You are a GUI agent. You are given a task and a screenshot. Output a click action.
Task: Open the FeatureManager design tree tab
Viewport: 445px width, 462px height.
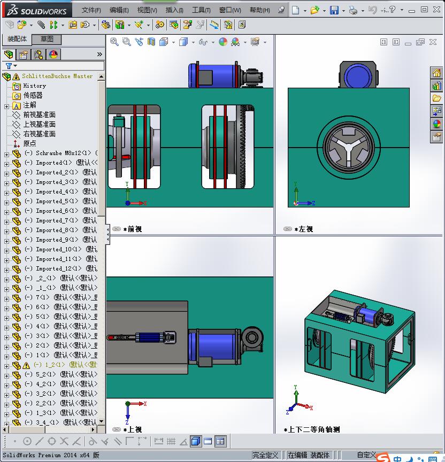coord(9,55)
